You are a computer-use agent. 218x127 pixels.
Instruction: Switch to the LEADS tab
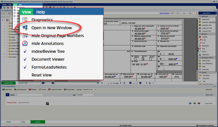(23, 122)
